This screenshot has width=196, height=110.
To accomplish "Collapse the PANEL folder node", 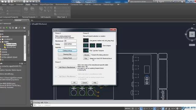I will tap(1, 42).
